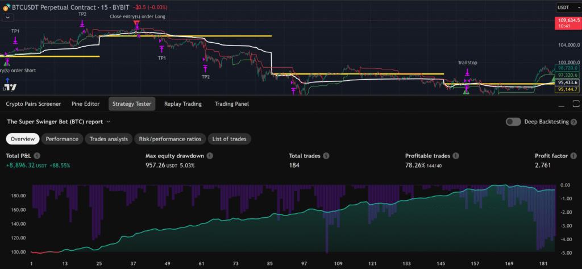Open the Profit factor info icon

coord(574,156)
